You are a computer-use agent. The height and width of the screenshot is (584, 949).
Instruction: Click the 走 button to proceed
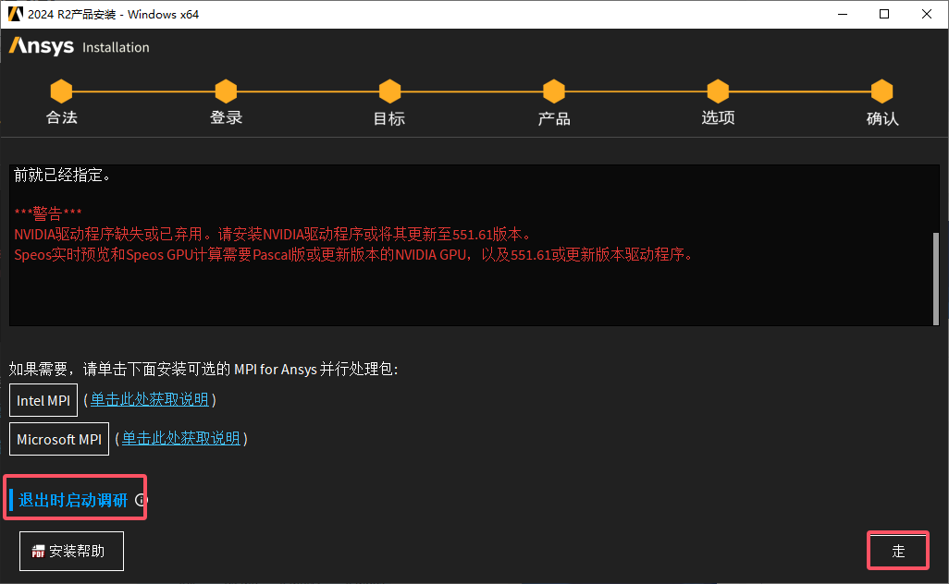[897, 550]
